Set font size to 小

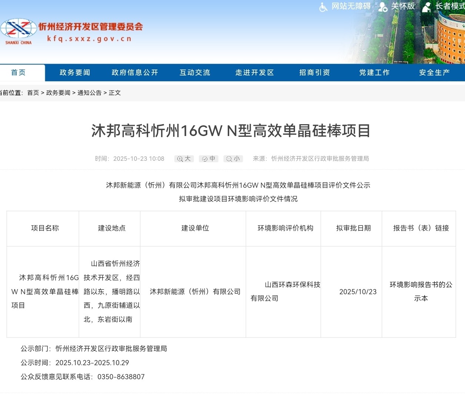pos(233,159)
